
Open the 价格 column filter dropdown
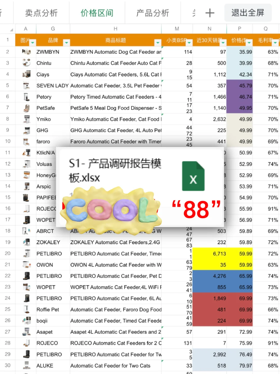point(249,42)
